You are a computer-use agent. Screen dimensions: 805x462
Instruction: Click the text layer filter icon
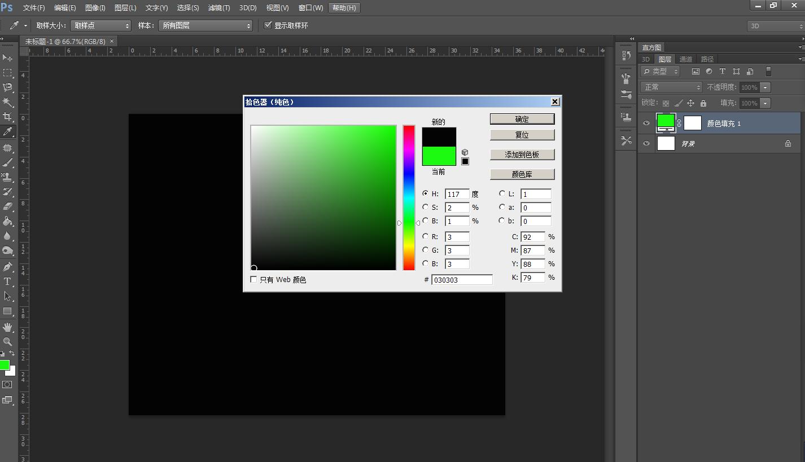pos(723,72)
